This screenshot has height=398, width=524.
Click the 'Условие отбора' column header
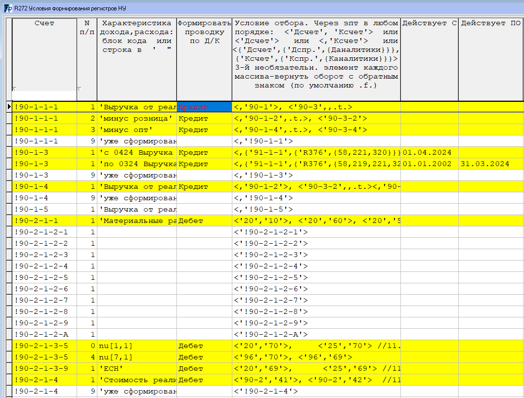(x=316, y=54)
